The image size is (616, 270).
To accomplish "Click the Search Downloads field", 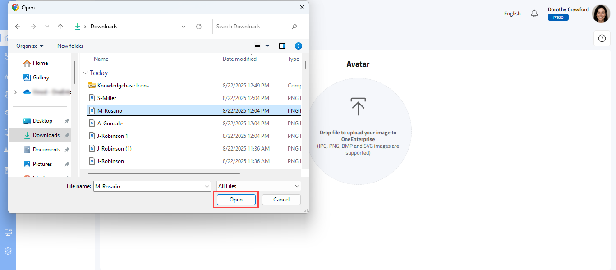I will [253, 27].
